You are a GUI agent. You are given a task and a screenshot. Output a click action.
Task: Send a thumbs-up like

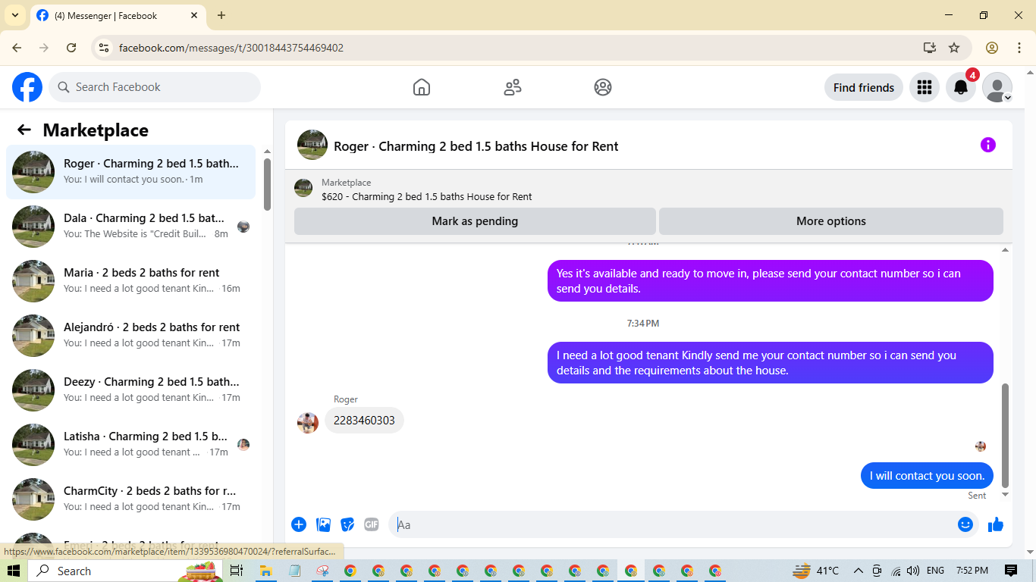(x=996, y=524)
